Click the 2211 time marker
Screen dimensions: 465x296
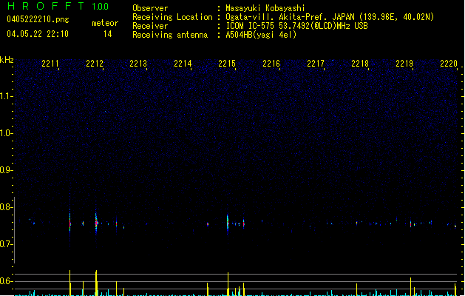pos(50,64)
